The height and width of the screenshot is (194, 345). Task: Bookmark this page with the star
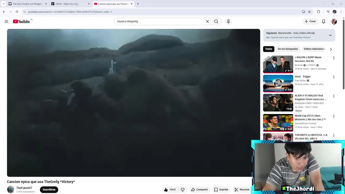point(309,12)
